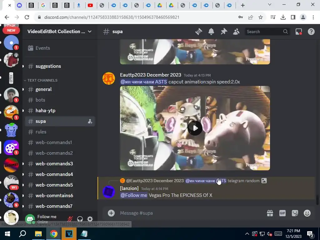The height and width of the screenshot is (240, 320).
Task: Open a new Chrome tab
Action: click(242, 5)
